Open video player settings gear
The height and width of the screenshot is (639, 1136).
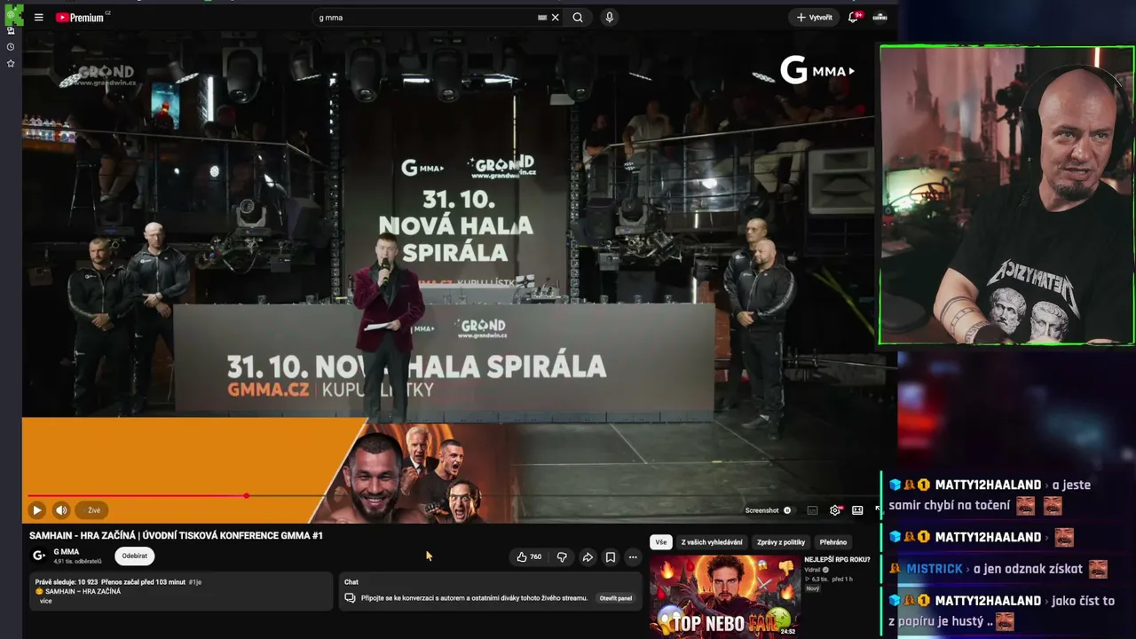click(x=834, y=510)
